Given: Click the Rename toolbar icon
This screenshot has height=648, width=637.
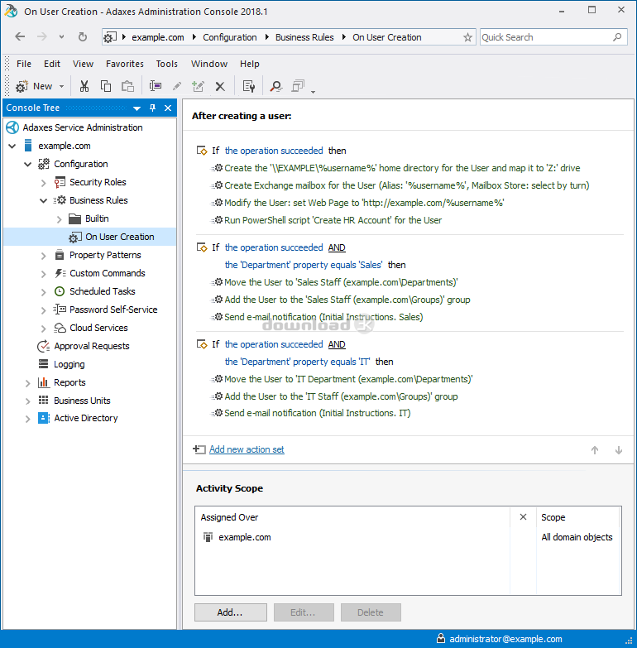Looking at the screenshot, I should click(156, 86).
